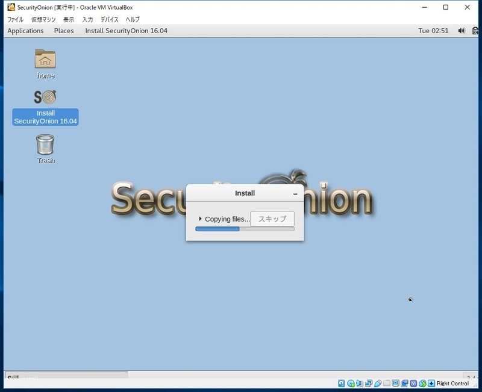Click the Right Control host key label
The image size is (482, 392).
pos(452,383)
